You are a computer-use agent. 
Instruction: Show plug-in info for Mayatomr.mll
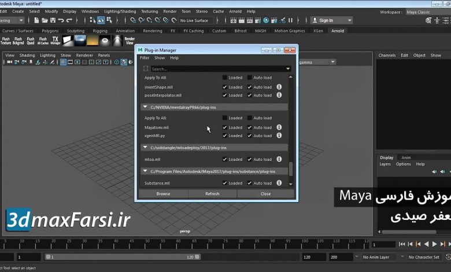point(279,127)
